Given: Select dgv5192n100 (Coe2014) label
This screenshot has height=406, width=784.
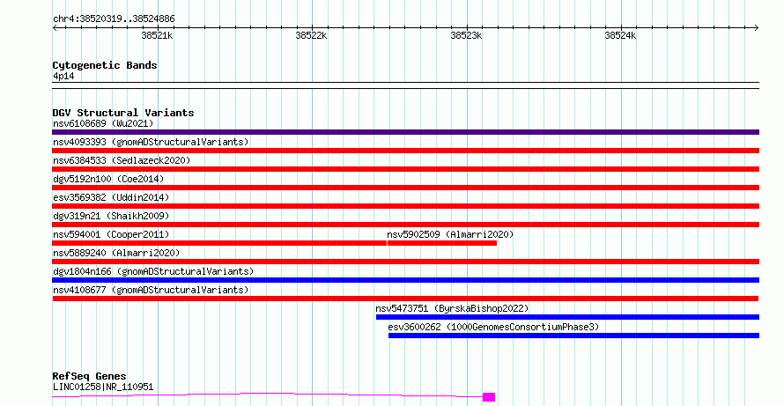Looking at the screenshot, I should (108, 179).
